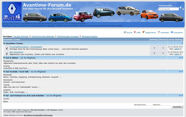Go to Startseite from the top menu
Image resolution: width=186 pixels, height=117 pixels.
pyautogui.click(x=178, y=33)
